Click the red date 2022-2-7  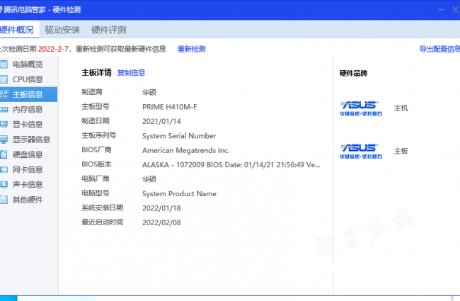[x=53, y=49]
